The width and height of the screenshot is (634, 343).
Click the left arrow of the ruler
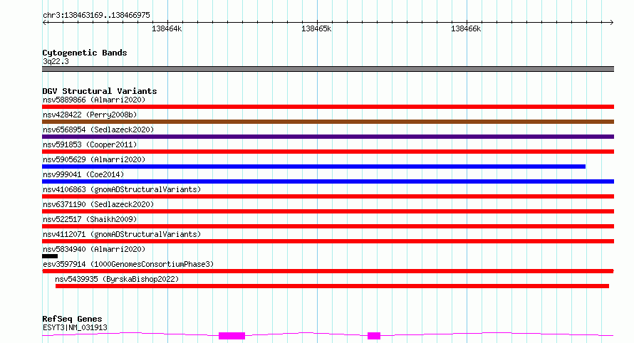click(x=44, y=23)
